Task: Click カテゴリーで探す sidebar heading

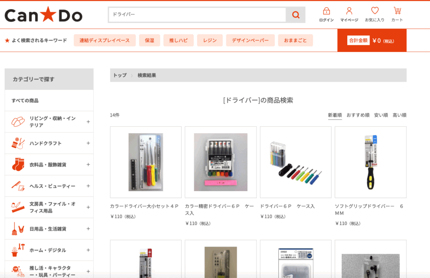Action: (34, 79)
